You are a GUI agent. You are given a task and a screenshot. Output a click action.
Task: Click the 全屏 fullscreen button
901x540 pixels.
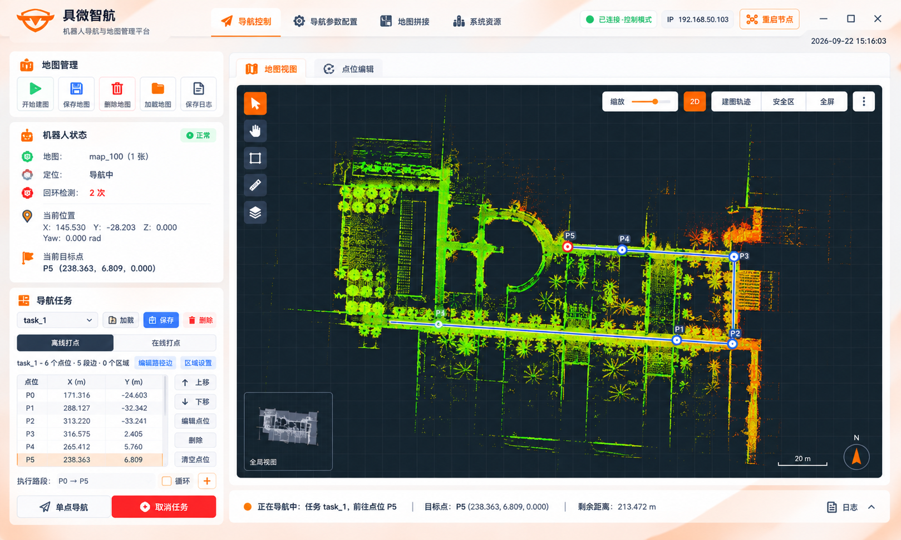click(x=827, y=101)
